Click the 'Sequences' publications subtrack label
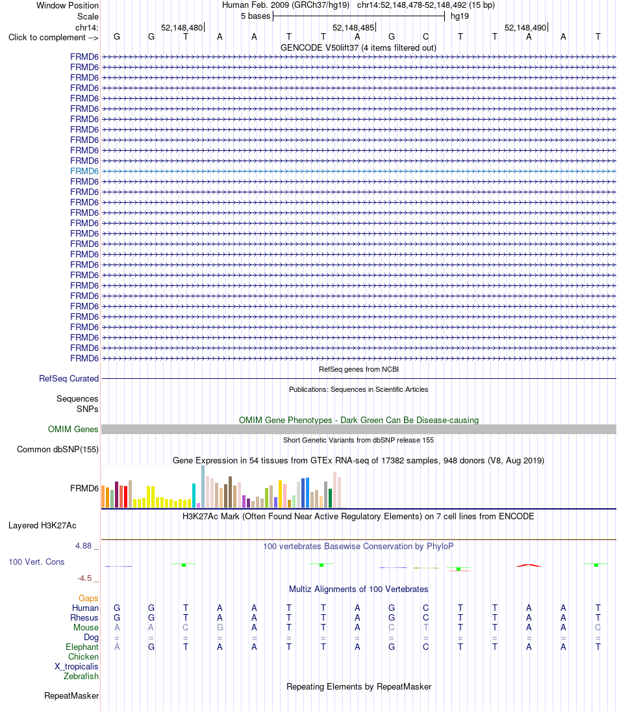Viewport: 617px width, 711px height. 77,398
